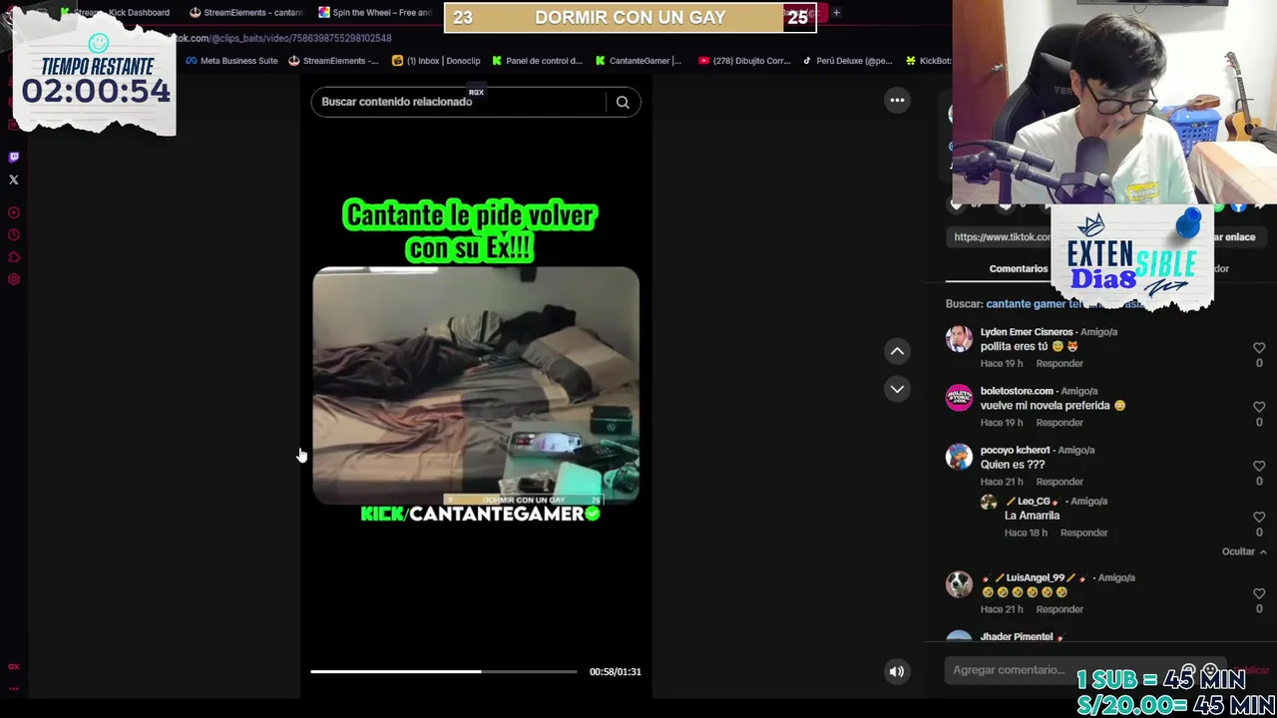Like LuisAngel_99's comment heart

point(1259,593)
